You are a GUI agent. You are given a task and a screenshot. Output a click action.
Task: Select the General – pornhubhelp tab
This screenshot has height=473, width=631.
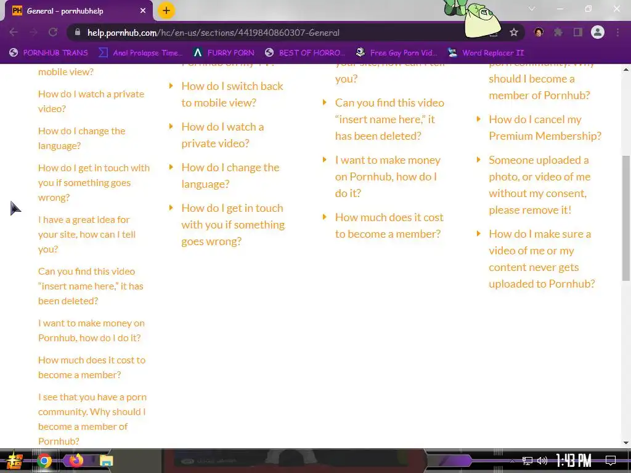(78, 11)
